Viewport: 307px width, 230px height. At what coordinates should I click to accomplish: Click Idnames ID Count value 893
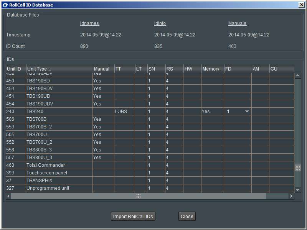(x=84, y=46)
